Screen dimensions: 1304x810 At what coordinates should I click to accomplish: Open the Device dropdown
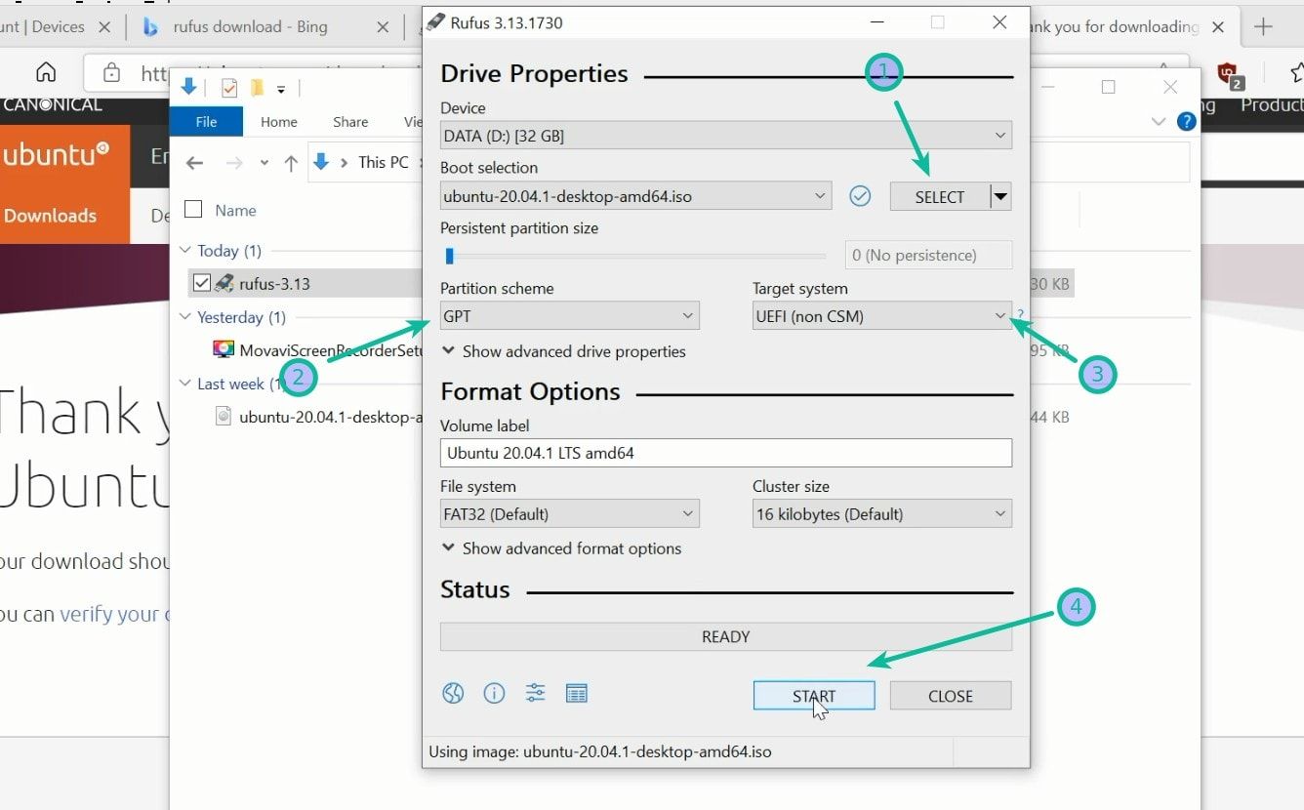725,136
